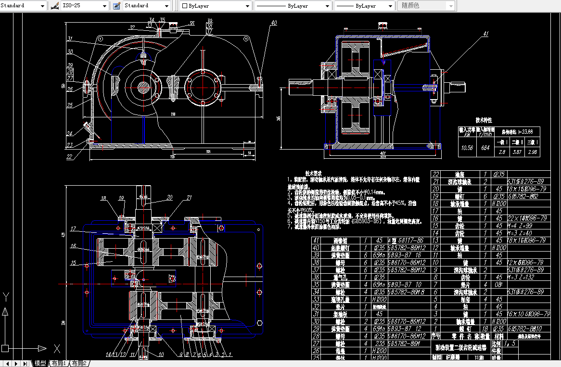Select leader callout 17 on plan view
The image size is (561, 367).
[73, 228]
